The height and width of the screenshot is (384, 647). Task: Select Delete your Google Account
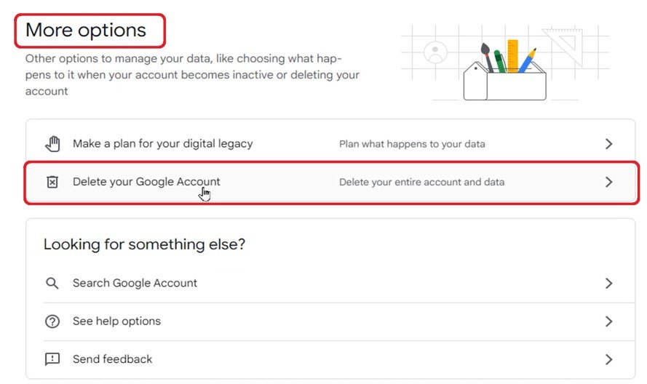(146, 182)
